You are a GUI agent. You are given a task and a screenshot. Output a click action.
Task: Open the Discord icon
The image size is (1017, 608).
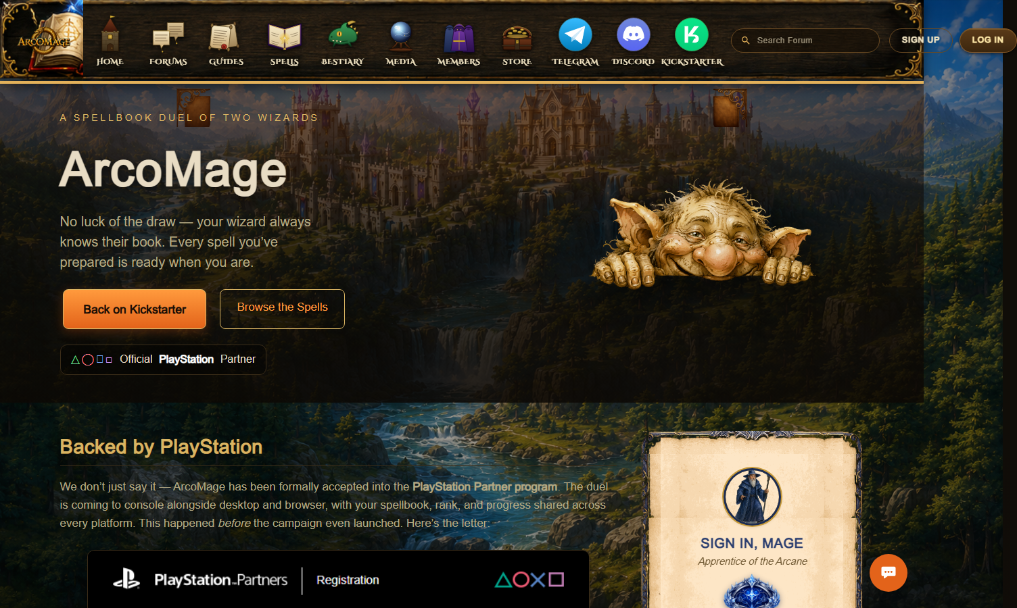634,34
